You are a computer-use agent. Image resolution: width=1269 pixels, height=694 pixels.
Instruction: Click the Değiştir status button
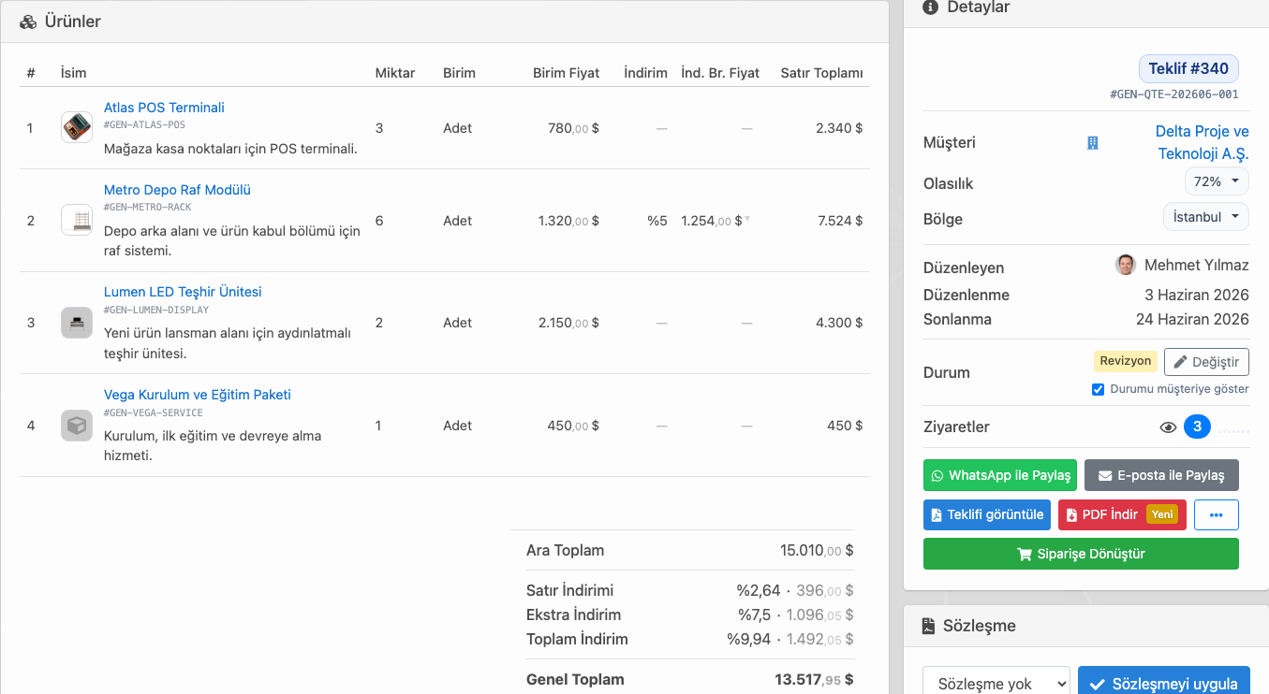click(1206, 362)
